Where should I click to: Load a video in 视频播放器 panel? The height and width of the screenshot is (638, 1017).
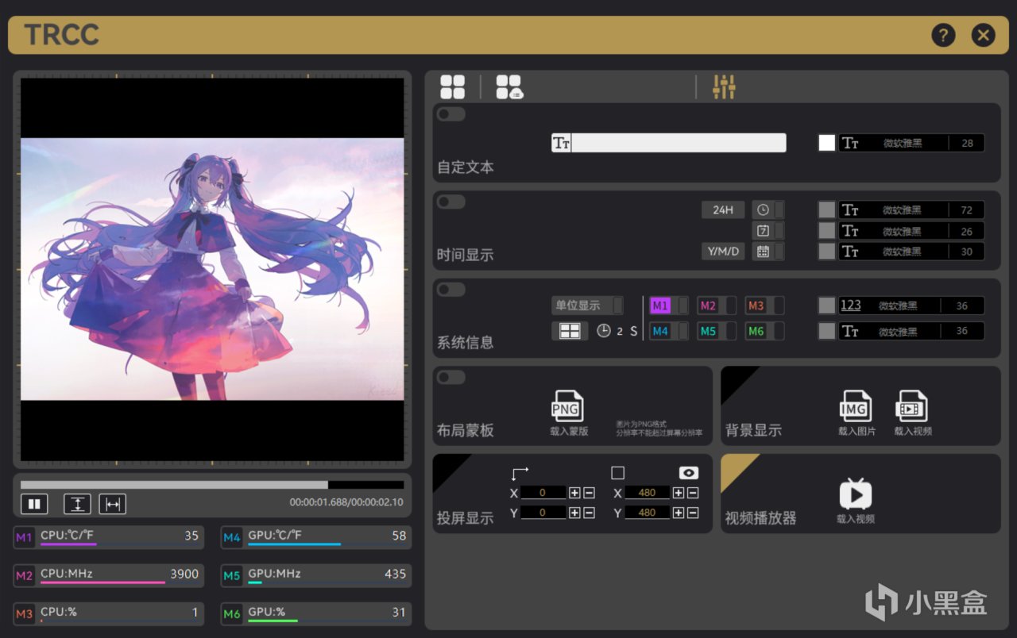pyautogui.click(x=856, y=501)
